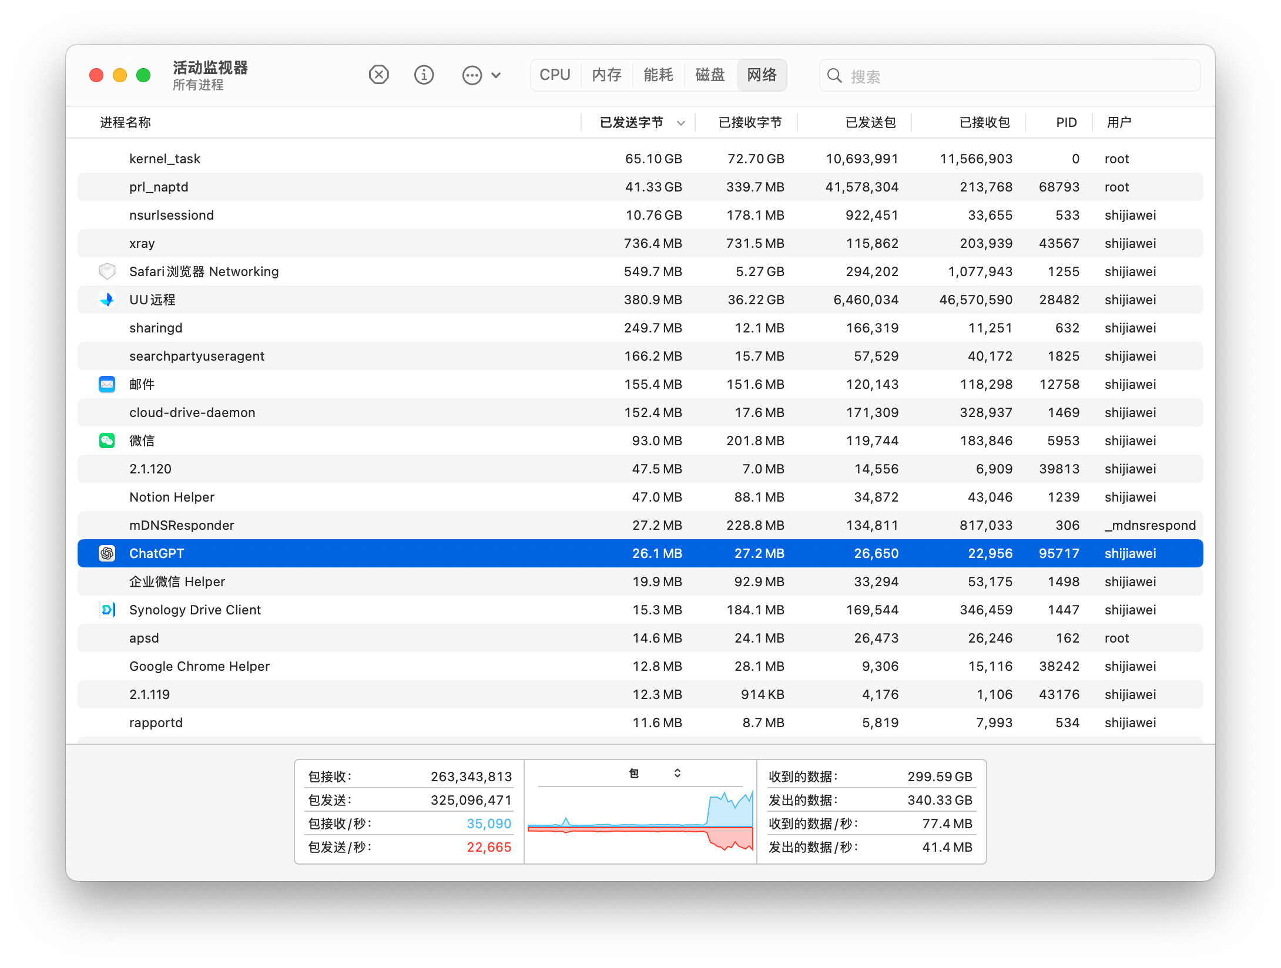Click the 搜索 search field
Image resolution: width=1281 pixels, height=968 pixels.
pos(1010,76)
